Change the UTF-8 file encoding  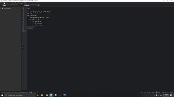148,92
